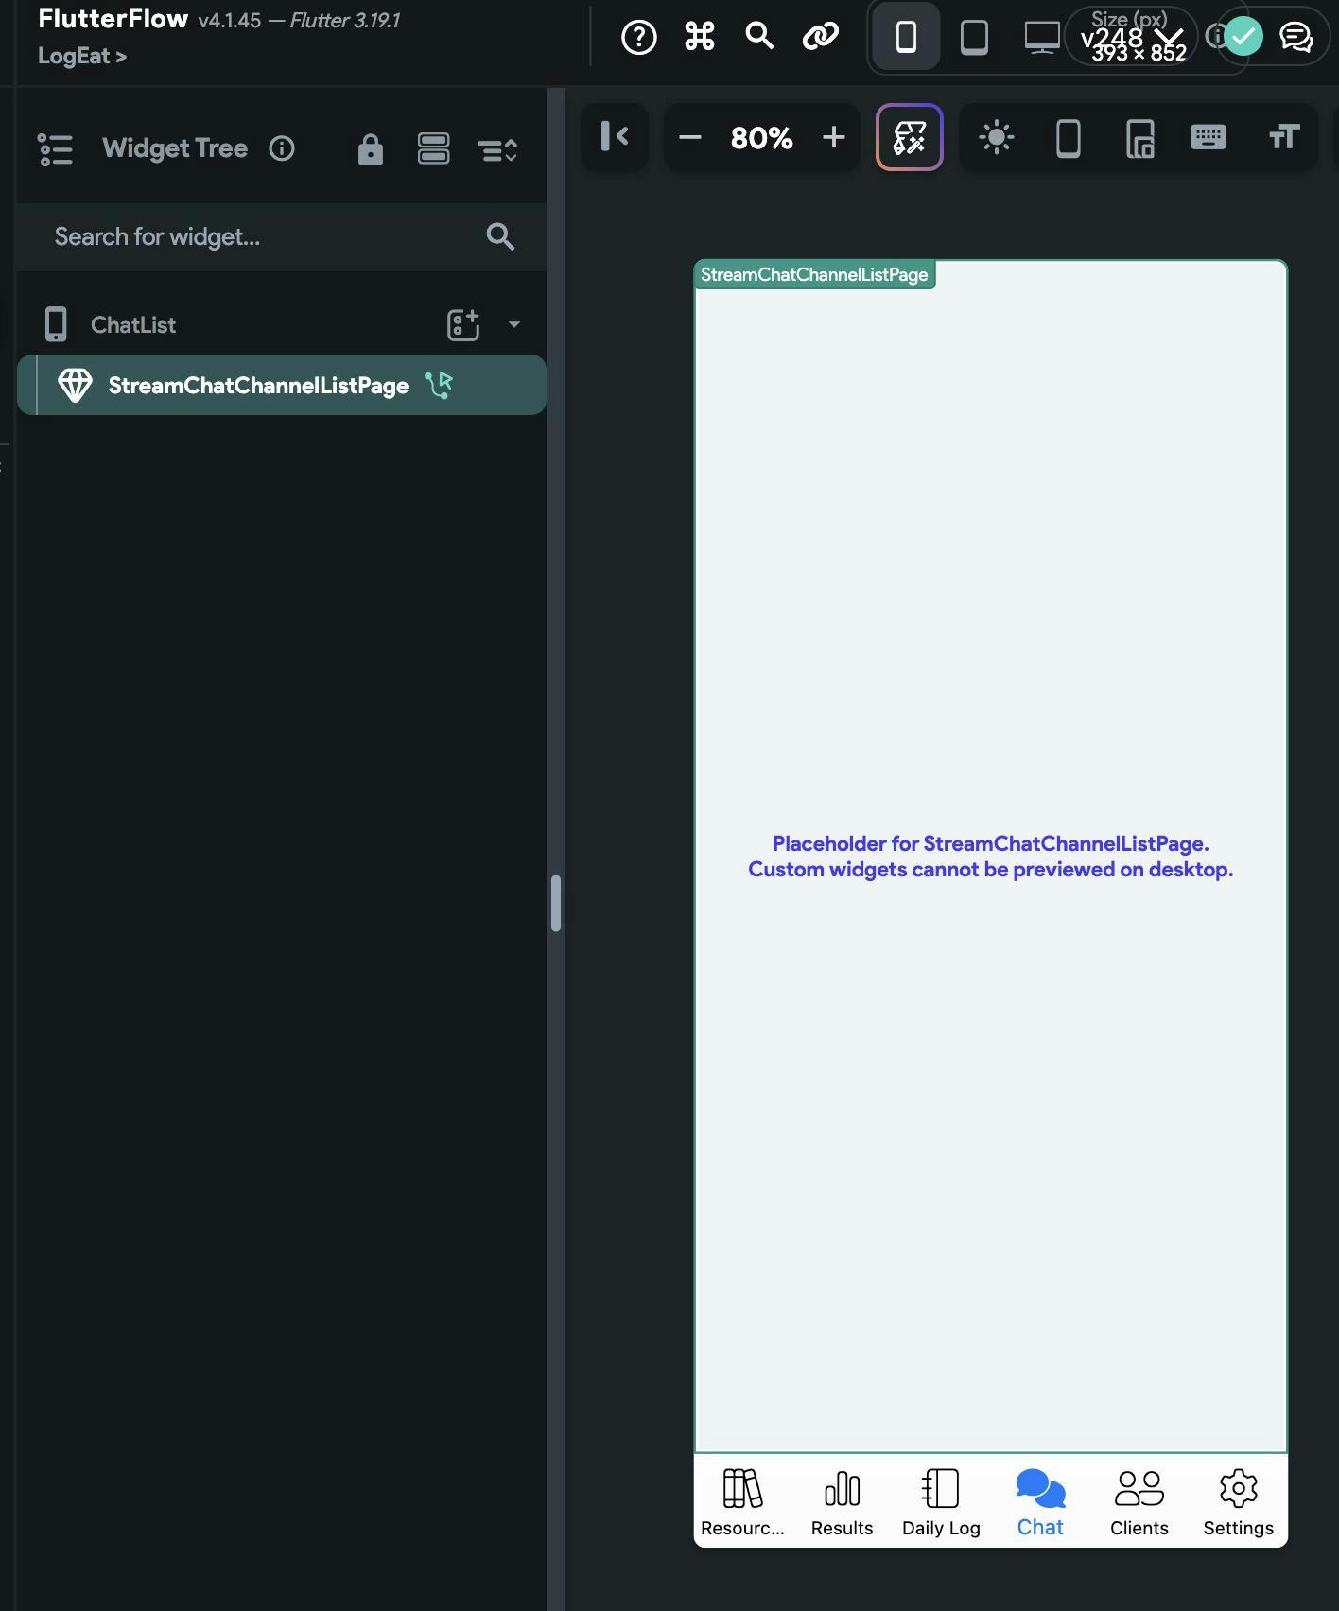Open the Results tab in nav bar
Image resolution: width=1339 pixels, height=1611 pixels.
coord(842,1502)
